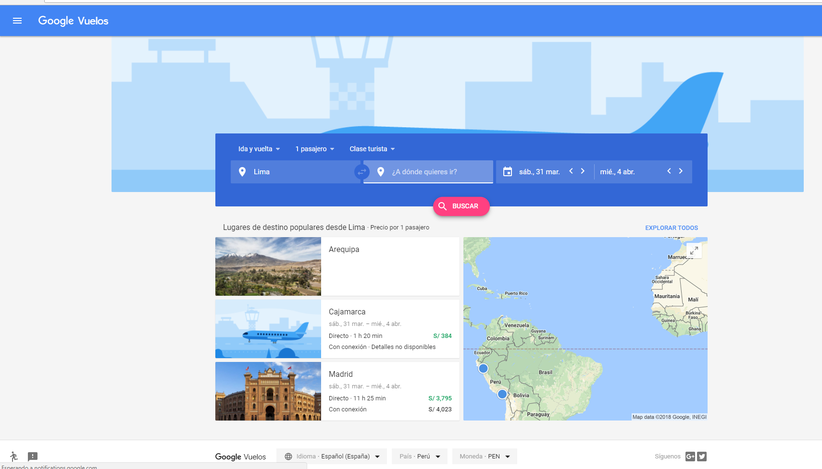The height and width of the screenshot is (469, 822).
Task: Click the send feedback icon in footer
Action: (x=33, y=457)
